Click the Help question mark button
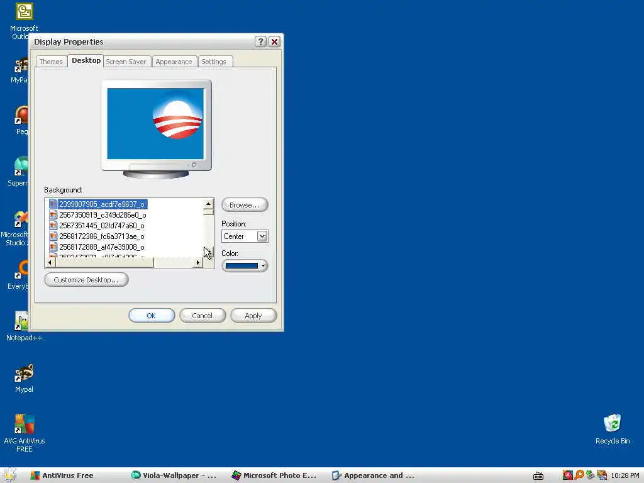Screen dimensions: 644x483 (260, 42)
